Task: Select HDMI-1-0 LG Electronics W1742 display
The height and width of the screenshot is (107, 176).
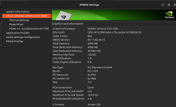Action: coord(29,29)
